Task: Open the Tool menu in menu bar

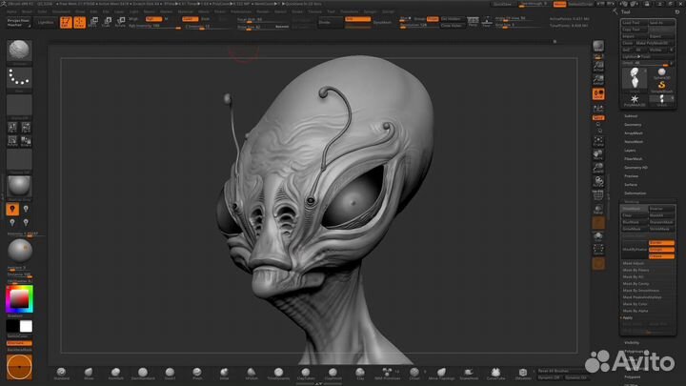Action: (x=330, y=11)
